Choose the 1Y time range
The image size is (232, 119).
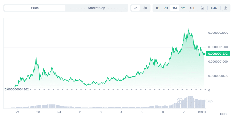point(183,8)
